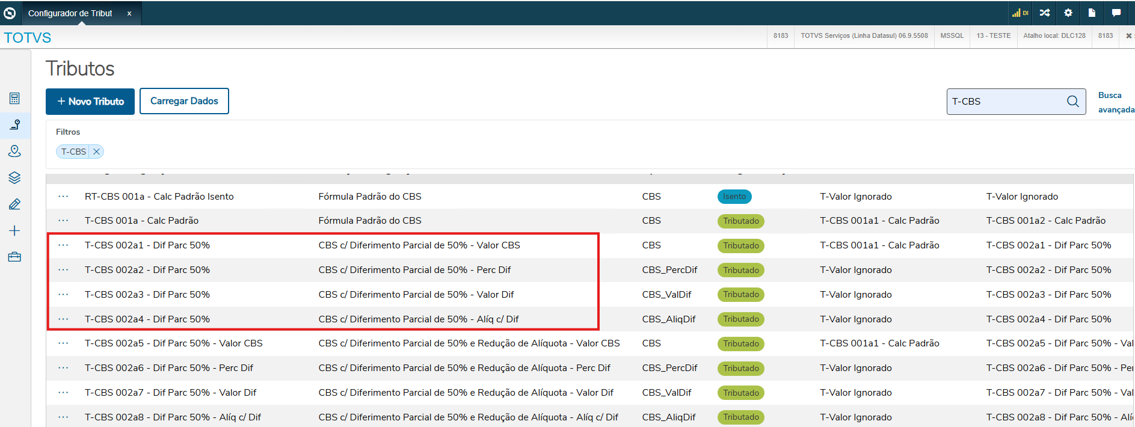Image resolution: width=1135 pixels, height=427 pixels.
Task: Open row actions for T-CBS 002a1
Action: 63,245
